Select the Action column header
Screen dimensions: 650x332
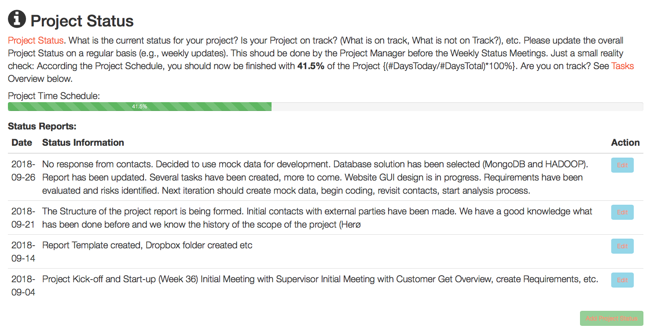coord(625,143)
